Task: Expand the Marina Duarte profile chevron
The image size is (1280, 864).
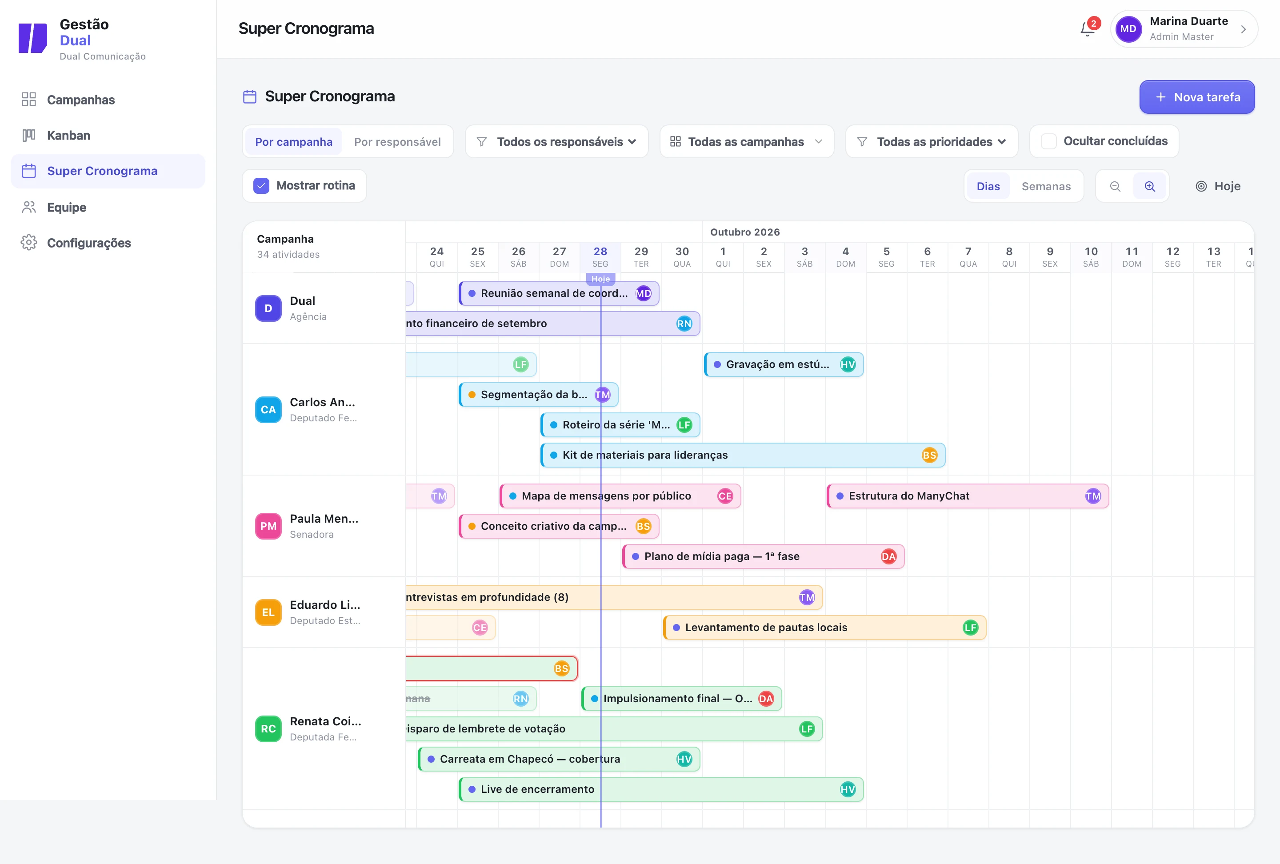Action: (x=1243, y=29)
